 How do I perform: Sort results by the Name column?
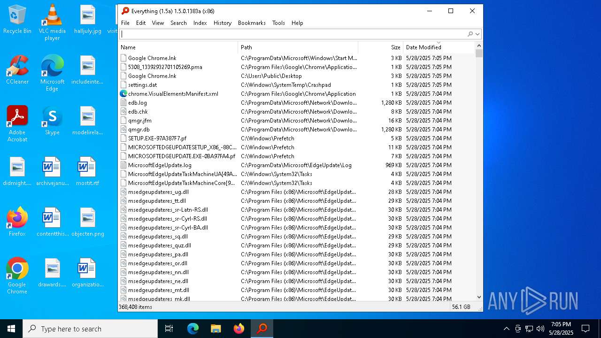click(178, 47)
